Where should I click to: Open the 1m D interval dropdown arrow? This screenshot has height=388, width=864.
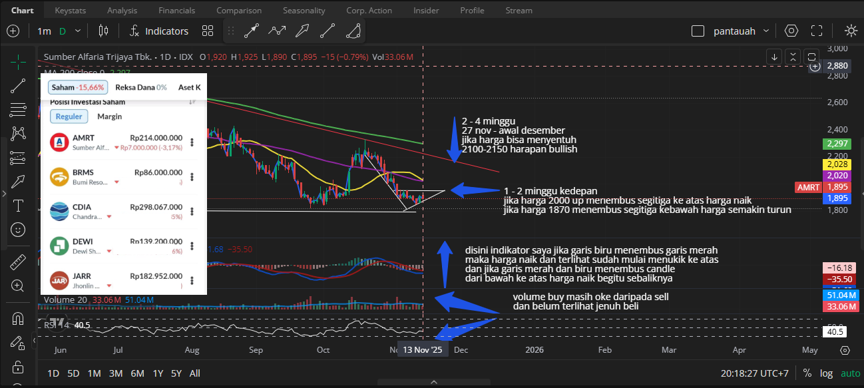tap(78, 31)
